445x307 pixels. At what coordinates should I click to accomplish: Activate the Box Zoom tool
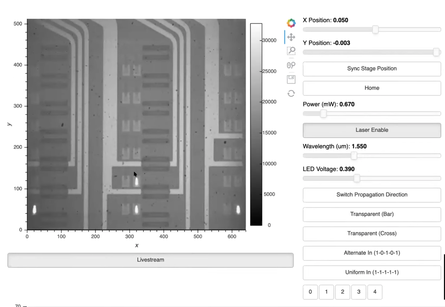(x=291, y=51)
